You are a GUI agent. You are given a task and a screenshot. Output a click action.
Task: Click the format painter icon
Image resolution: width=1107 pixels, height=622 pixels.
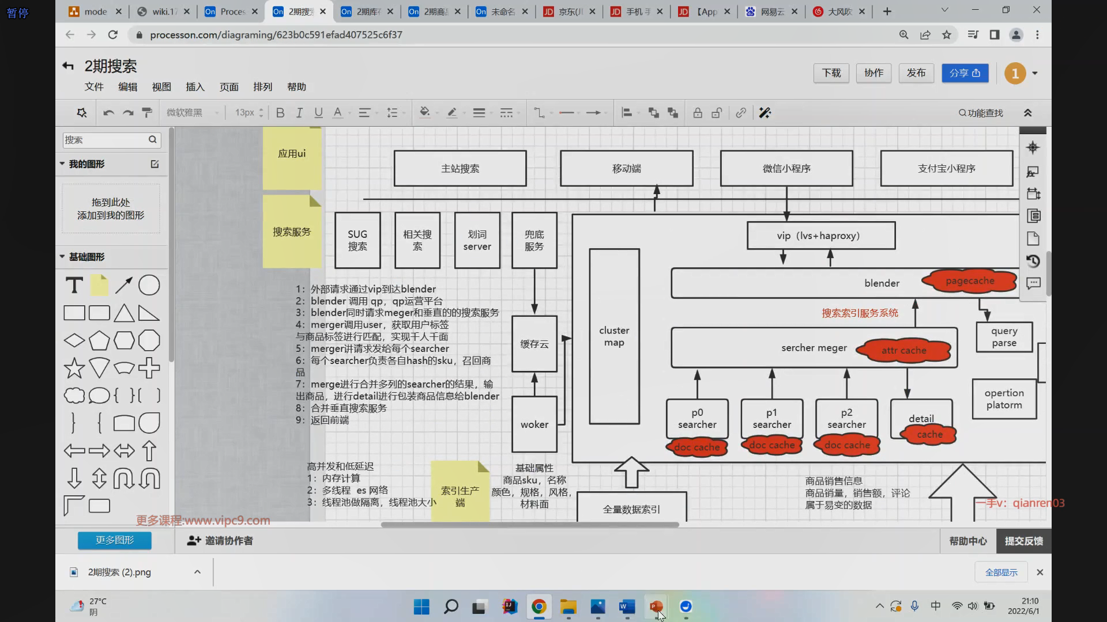pos(147,113)
